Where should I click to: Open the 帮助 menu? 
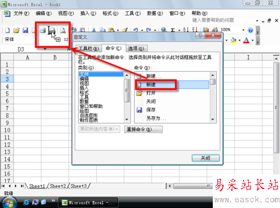[x=199, y=13]
